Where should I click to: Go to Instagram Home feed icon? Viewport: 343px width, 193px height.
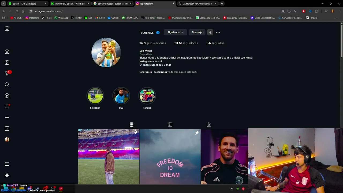(x=7, y=51)
